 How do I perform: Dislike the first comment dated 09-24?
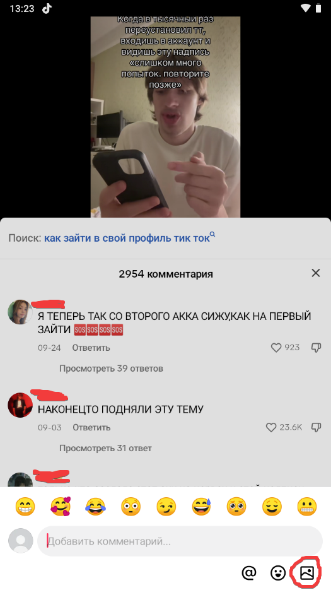coord(316,348)
